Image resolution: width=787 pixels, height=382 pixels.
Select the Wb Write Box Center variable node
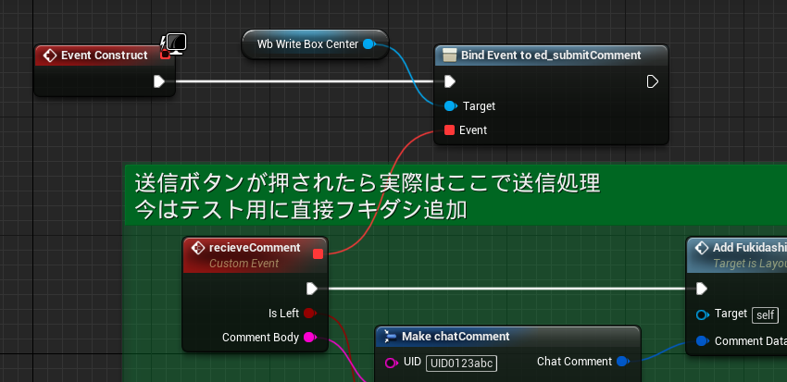315,44
